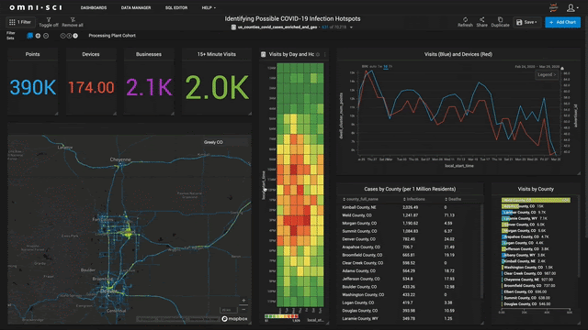The width and height of the screenshot is (588, 330).
Task: Select Morgan County, CO table row
Action: (410, 223)
